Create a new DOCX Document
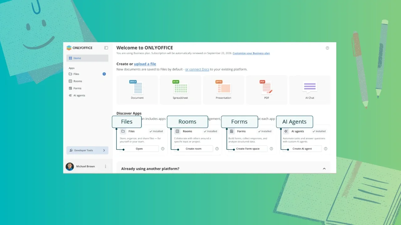 tap(137, 90)
